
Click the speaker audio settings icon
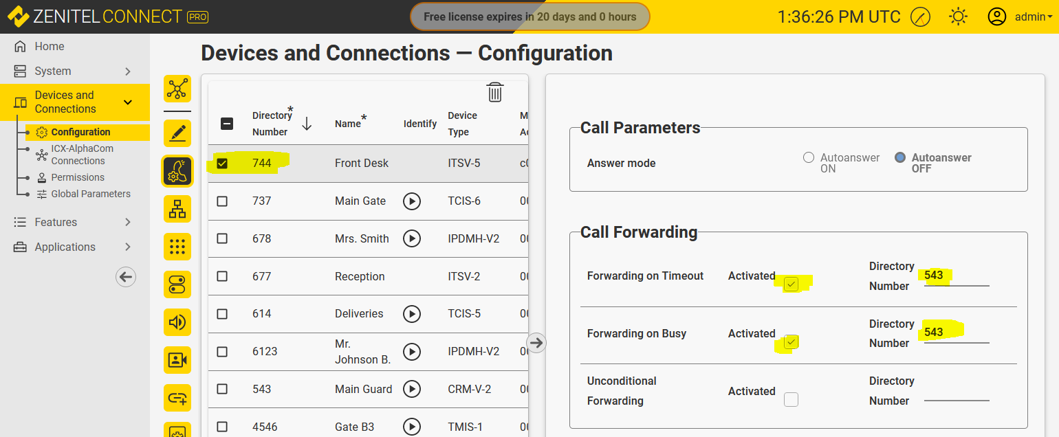[177, 322]
